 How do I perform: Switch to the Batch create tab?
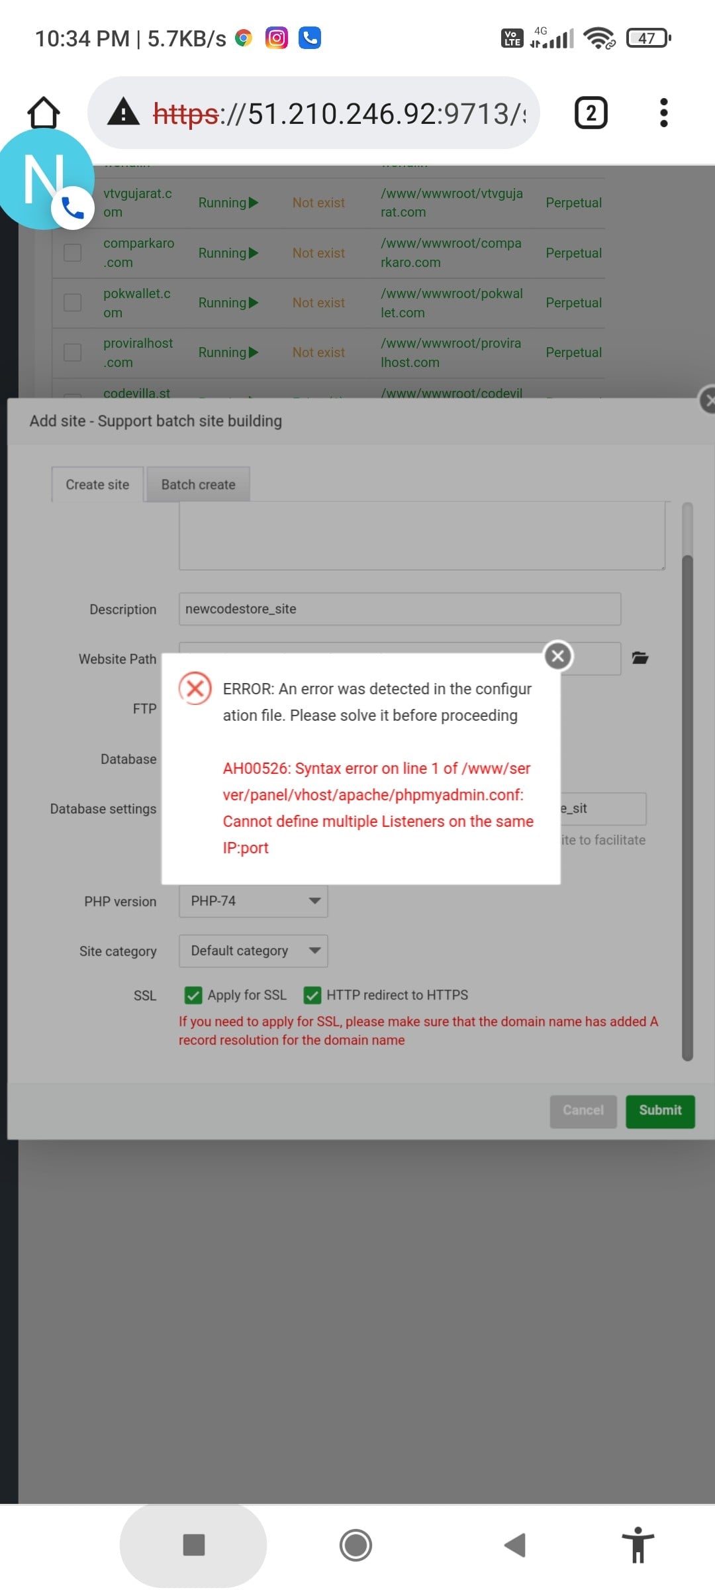coord(198,484)
